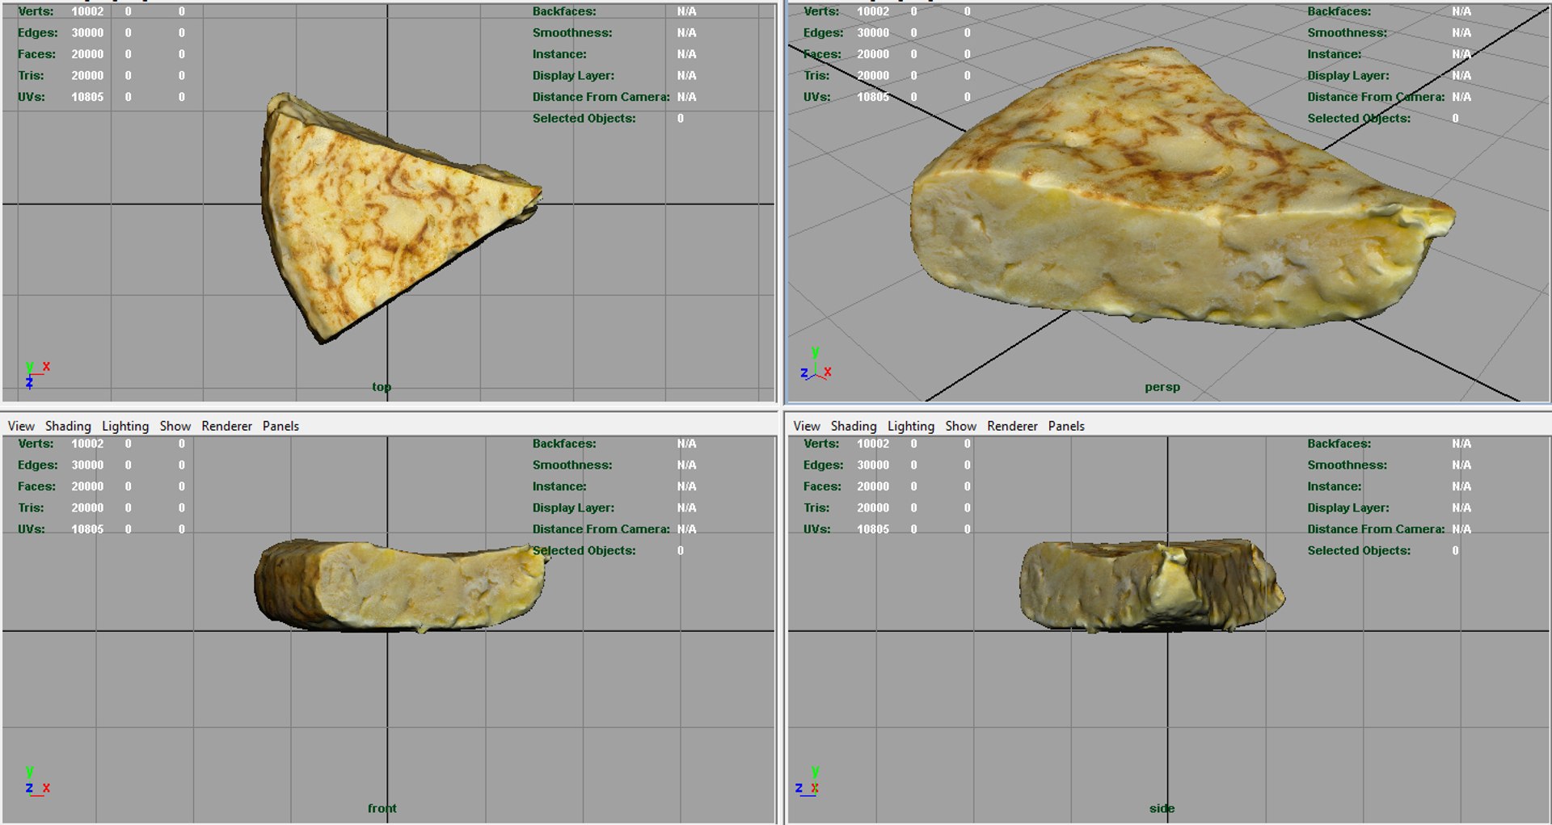Viewport: 1552px width, 825px height.
Task: Click 'Distance From Camera:' in the top viewport
Action: click(601, 97)
